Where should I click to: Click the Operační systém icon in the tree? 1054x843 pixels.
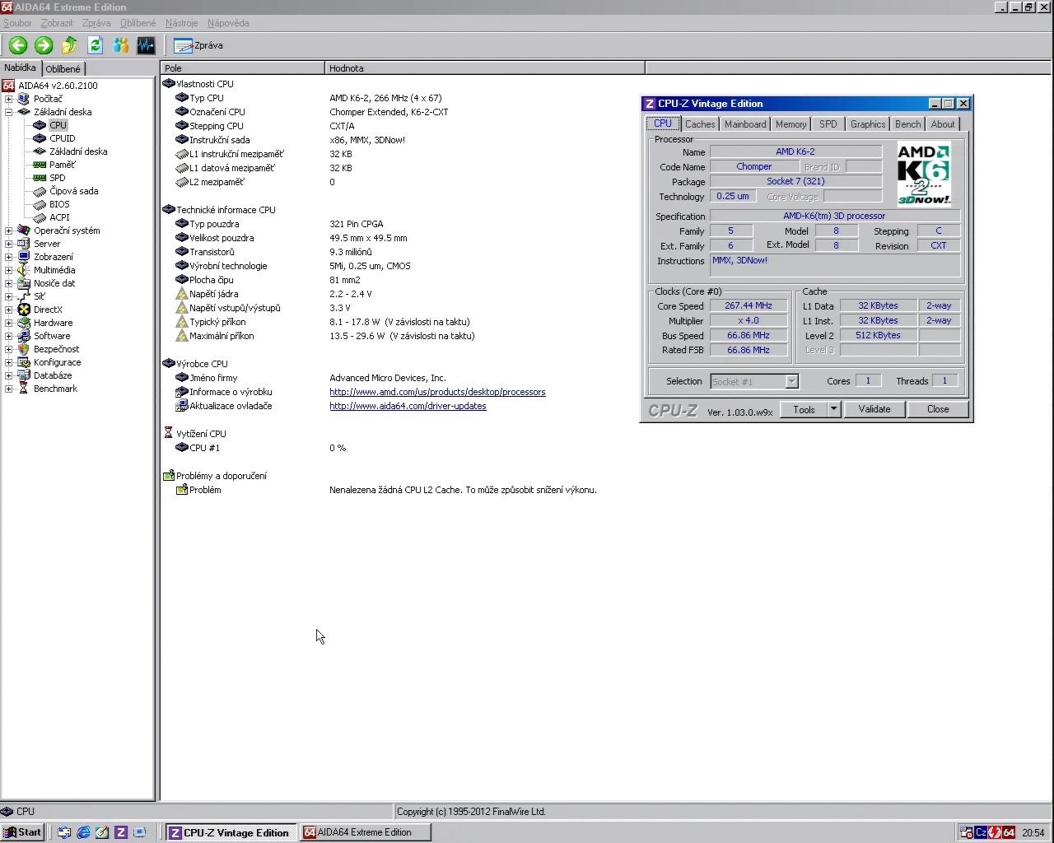tap(24, 231)
